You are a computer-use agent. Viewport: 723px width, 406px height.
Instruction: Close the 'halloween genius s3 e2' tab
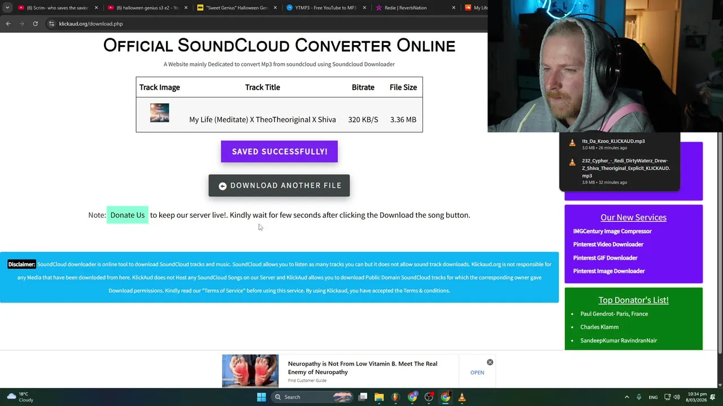point(186,8)
